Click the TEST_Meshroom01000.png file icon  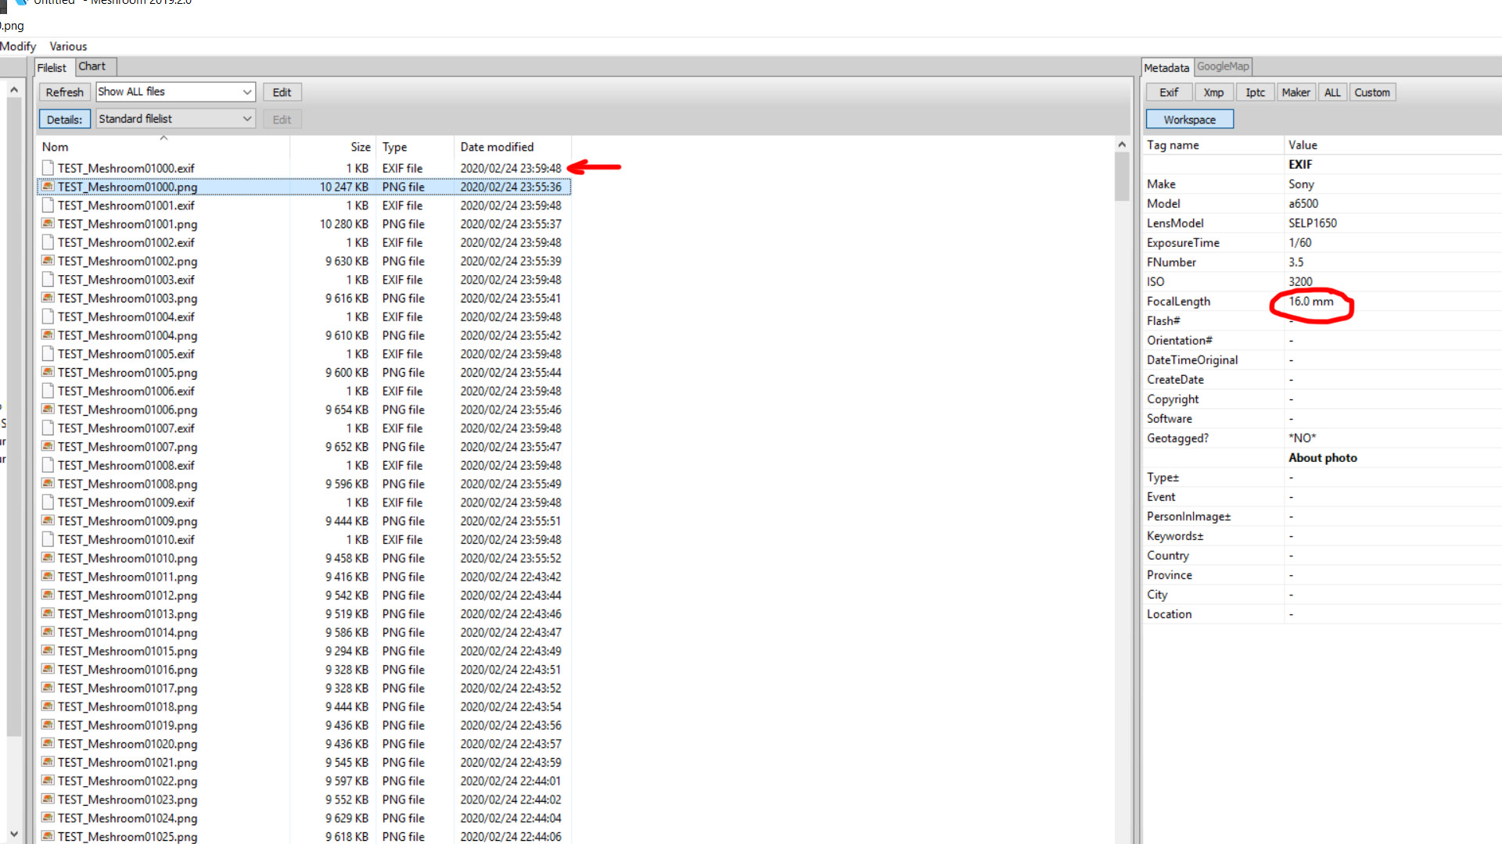tap(48, 187)
